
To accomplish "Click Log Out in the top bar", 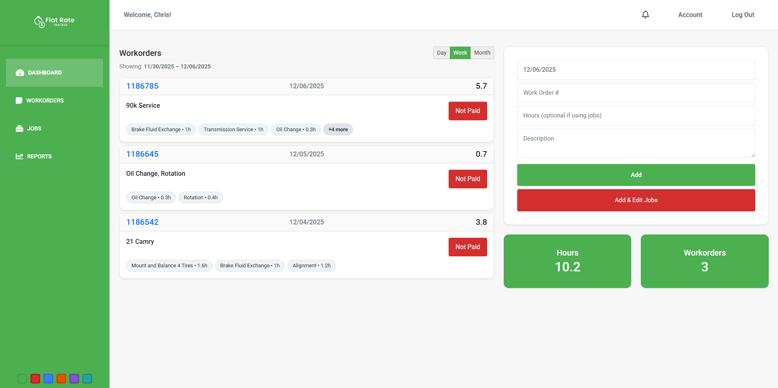I will pos(743,15).
